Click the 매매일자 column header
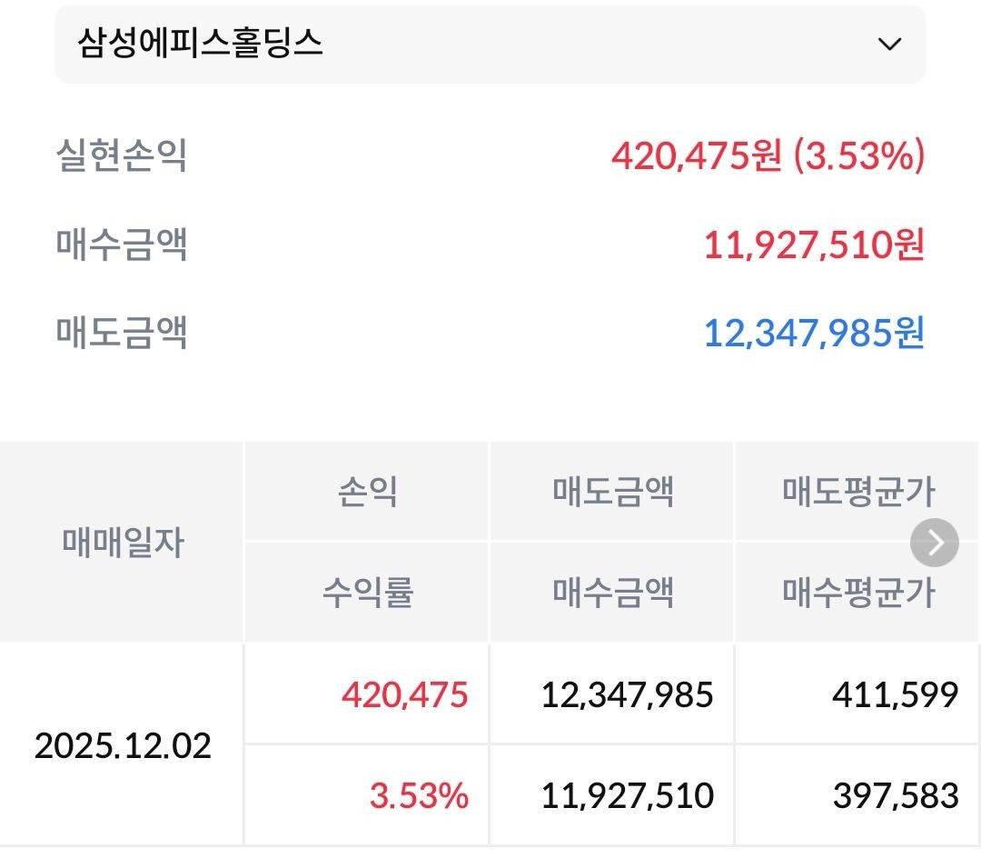 pyautogui.click(x=123, y=543)
